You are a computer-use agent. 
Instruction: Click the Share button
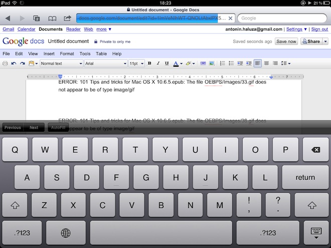[x=311, y=42]
